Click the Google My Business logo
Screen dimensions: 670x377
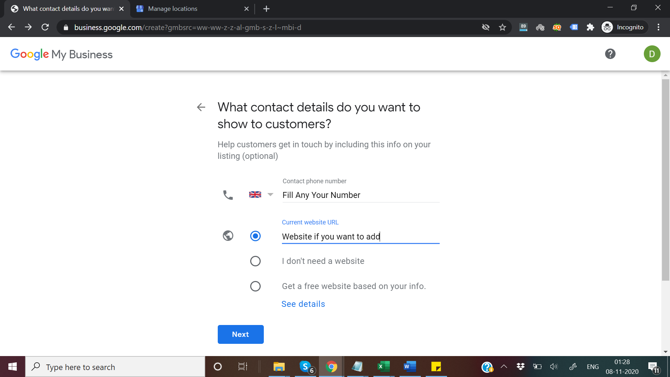(x=61, y=54)
